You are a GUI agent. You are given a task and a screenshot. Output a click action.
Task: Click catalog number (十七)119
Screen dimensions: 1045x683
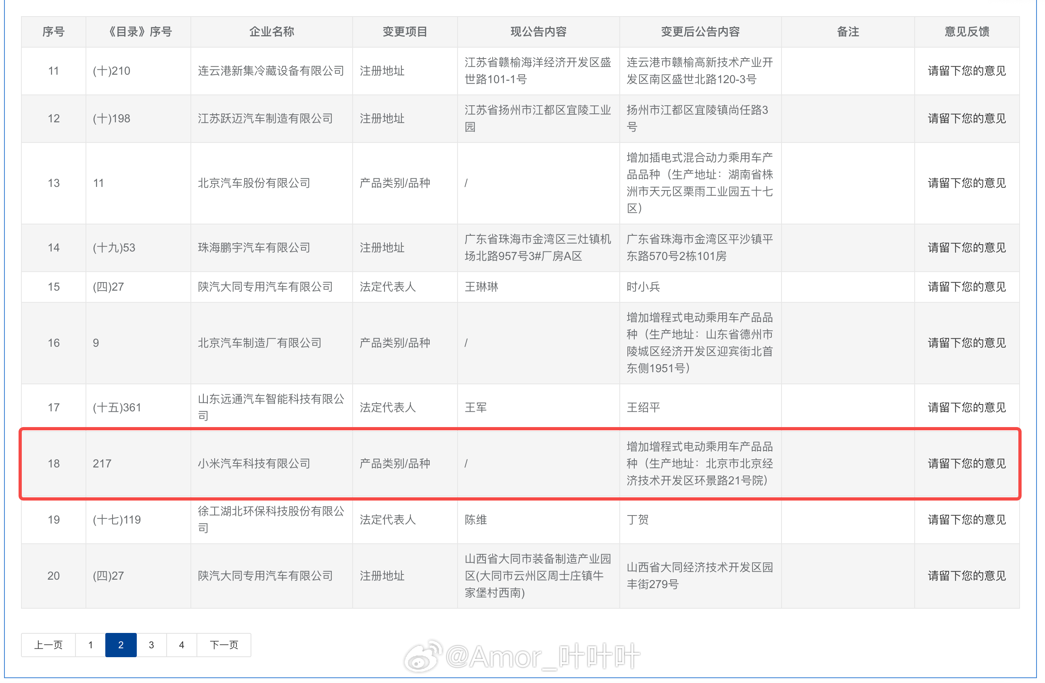tap(117, 520)
